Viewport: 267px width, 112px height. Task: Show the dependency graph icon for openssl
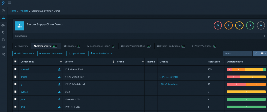(x=59, y=69)
